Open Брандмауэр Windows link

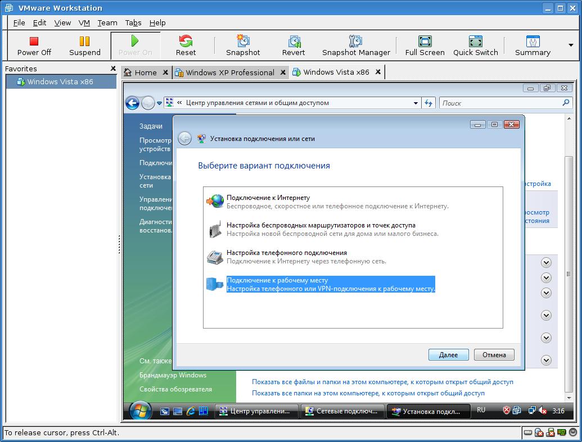click(173, 375)
